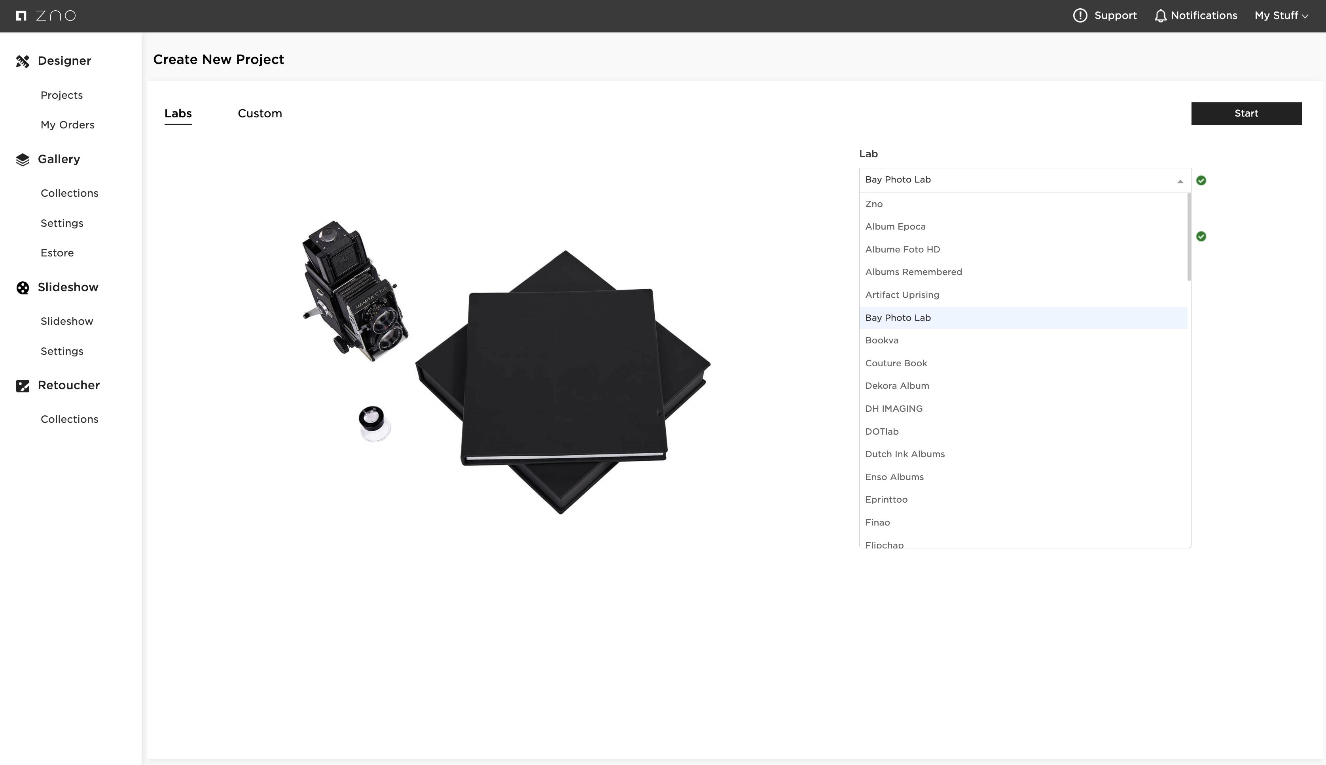Choose DOTlab from the list
The image size is (1326, 765).
(x=1023, y=431)
